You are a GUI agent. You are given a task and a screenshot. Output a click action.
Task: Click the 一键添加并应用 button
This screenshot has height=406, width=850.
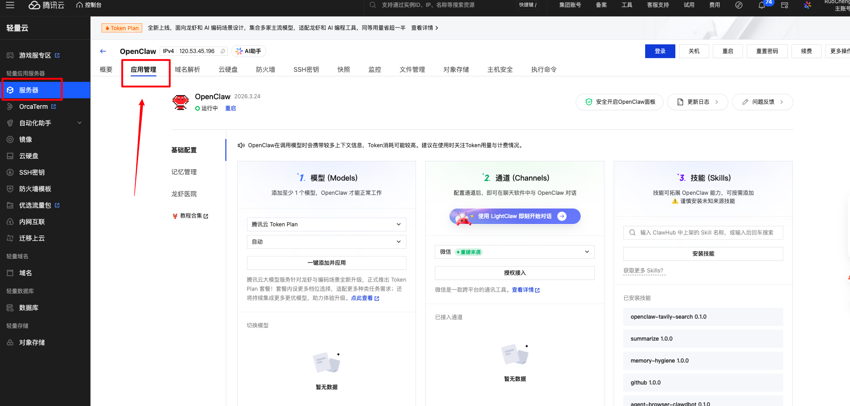(326, 263)
